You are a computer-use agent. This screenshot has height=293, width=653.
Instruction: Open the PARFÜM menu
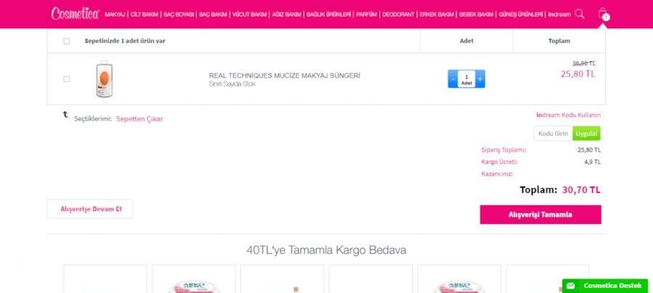coord(366,15)
